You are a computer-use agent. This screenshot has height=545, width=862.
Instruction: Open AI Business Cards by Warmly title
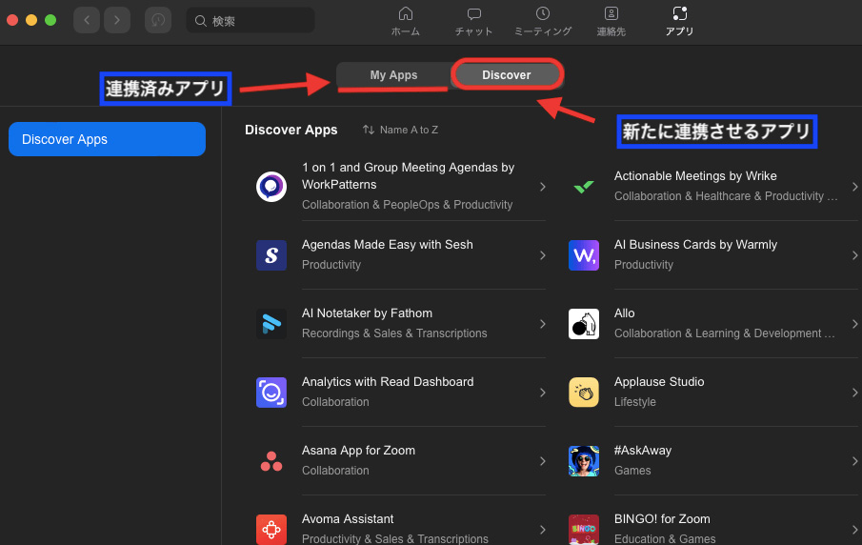point(695,244)
